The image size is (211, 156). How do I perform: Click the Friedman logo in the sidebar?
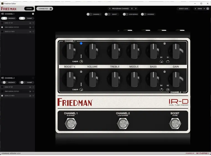click(9, 9)
